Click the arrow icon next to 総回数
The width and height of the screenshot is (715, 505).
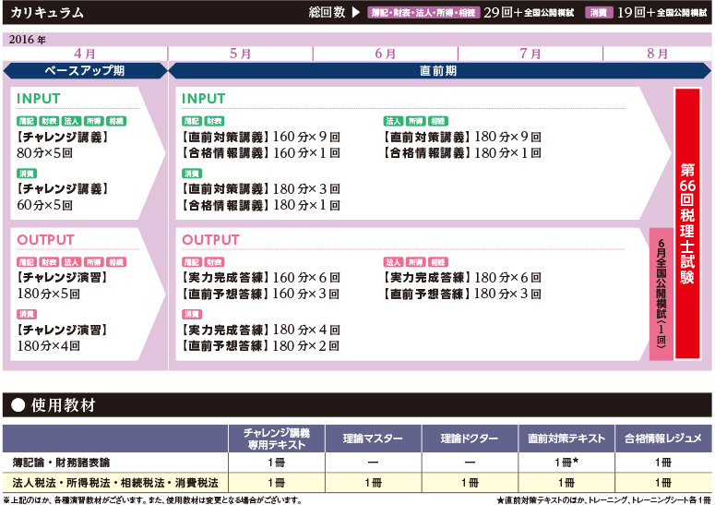click(x=354, y=13)
